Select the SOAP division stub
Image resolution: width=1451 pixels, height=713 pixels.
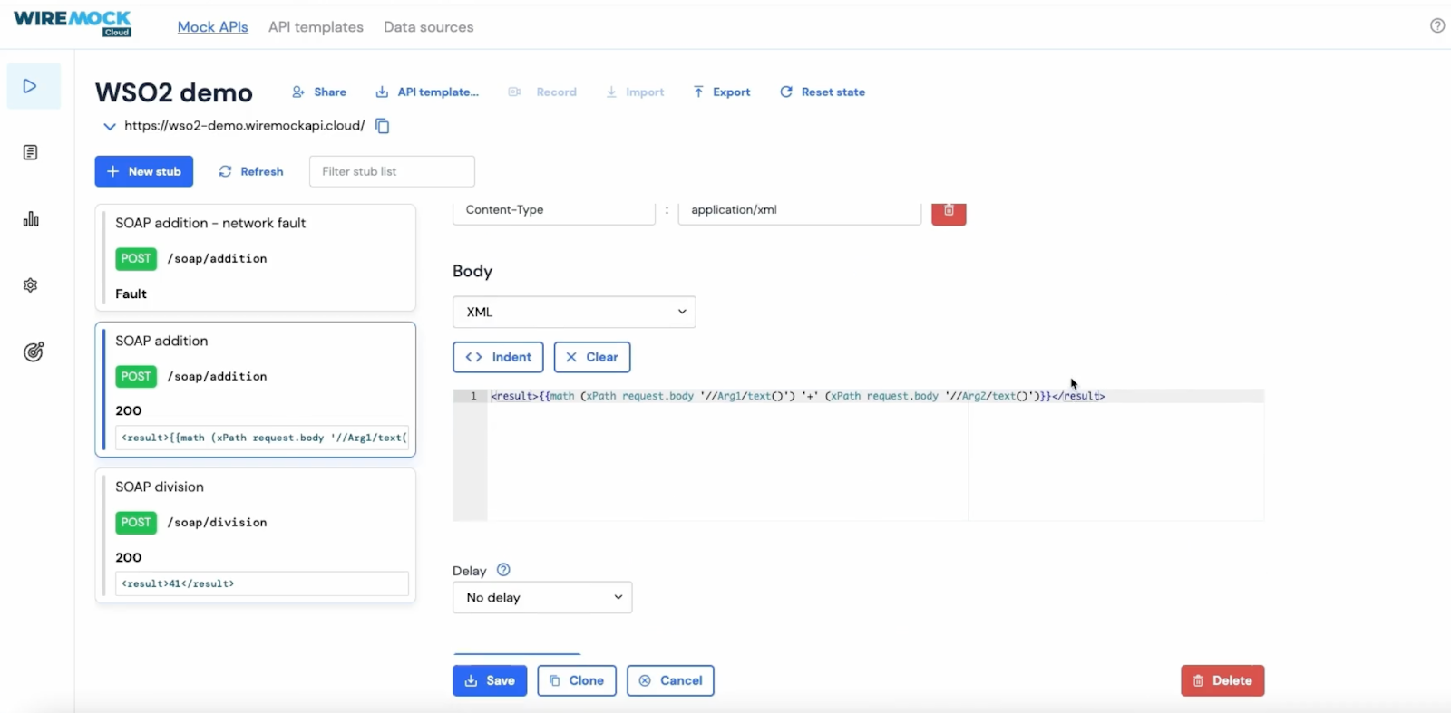click(x=256, y=535)
